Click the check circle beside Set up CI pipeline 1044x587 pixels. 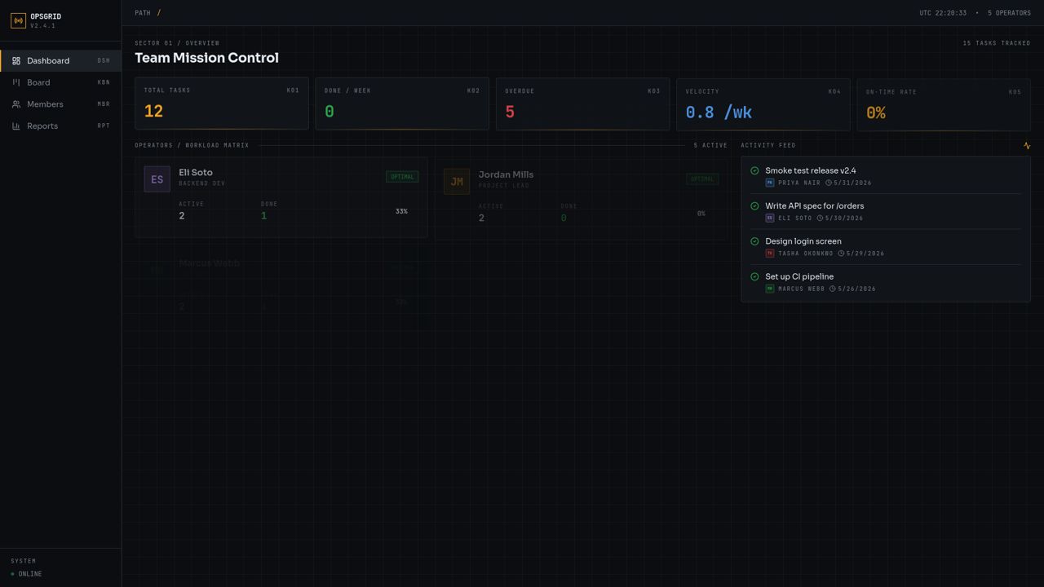click(x=754, y=276)
